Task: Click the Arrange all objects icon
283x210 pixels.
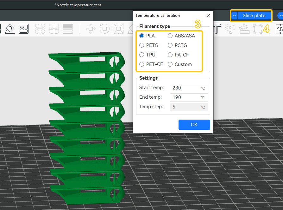Action: pyautogui.click(x=24, y=29)
